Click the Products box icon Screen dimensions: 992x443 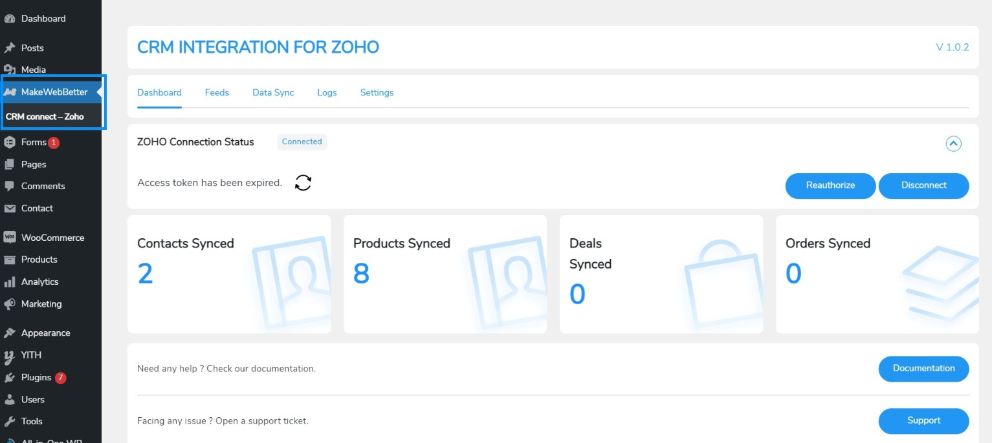tap(10, 260)
